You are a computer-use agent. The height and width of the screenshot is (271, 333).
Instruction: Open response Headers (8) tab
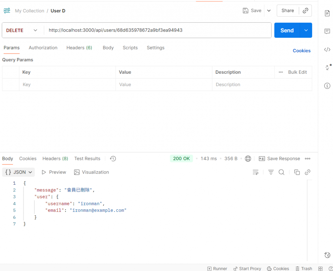point(55,159)
